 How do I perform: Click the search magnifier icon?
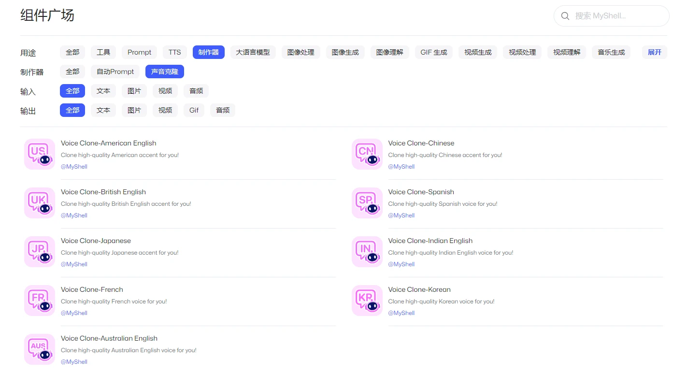pos(565,16)
